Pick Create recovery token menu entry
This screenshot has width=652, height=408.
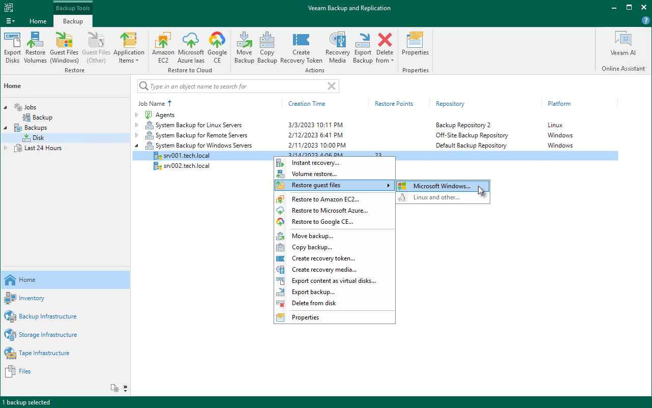pyautogui.click(x=335, y=258)
